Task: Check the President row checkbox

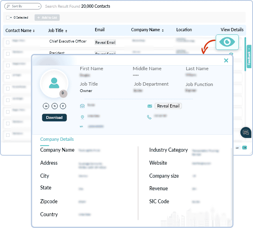Action: (8, 54)
